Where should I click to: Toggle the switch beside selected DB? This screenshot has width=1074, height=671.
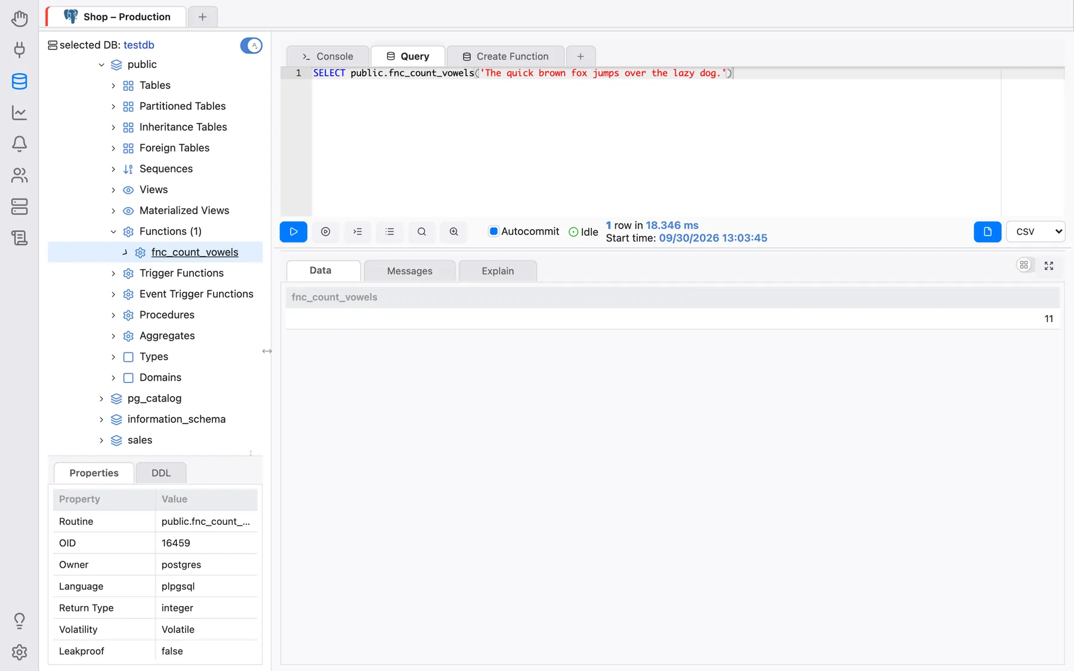pos(251,45)
